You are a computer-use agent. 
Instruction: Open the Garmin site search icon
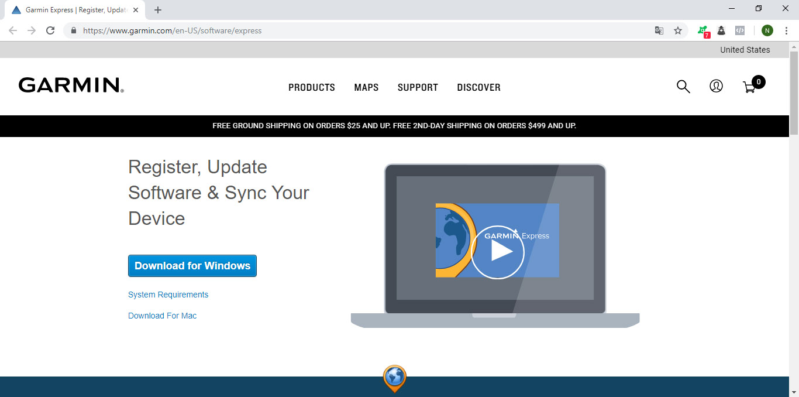683,87
